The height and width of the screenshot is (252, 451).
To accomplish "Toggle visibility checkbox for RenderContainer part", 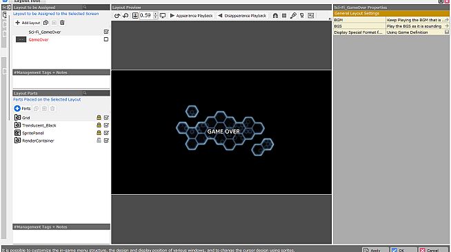I will [106, 140].
